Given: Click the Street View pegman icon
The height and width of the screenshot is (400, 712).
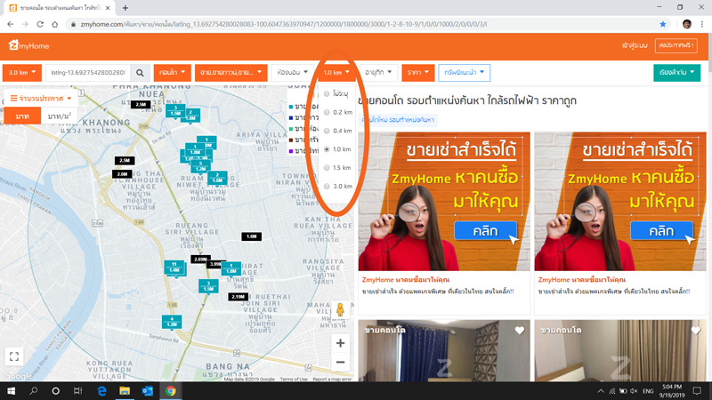Looking at the screenshot, I should click(340, 310).
